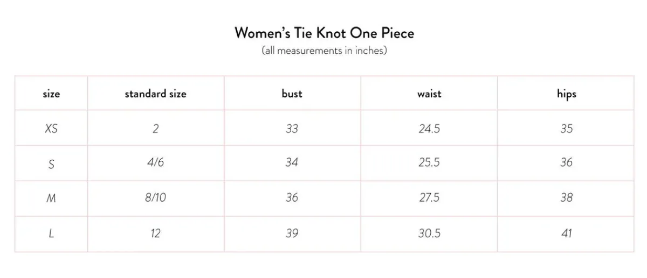Click the bust value 33 cell
The height and width of the screenshot is (278, 647).
tap(292, 129)
